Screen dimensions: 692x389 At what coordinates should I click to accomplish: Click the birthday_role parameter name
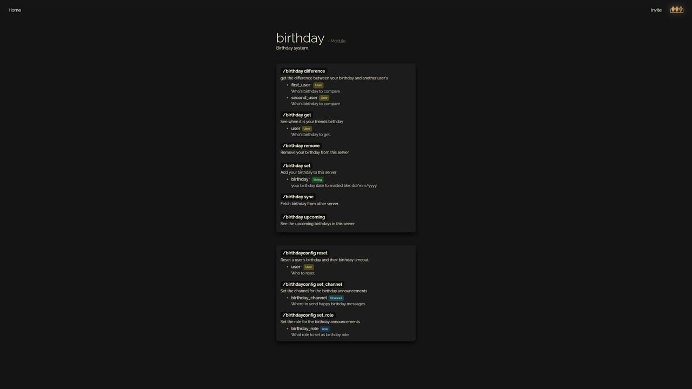305,328
